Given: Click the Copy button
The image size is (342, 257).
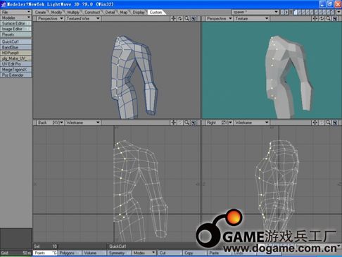Looking at the screenshot, I should (x=194, y=253).
